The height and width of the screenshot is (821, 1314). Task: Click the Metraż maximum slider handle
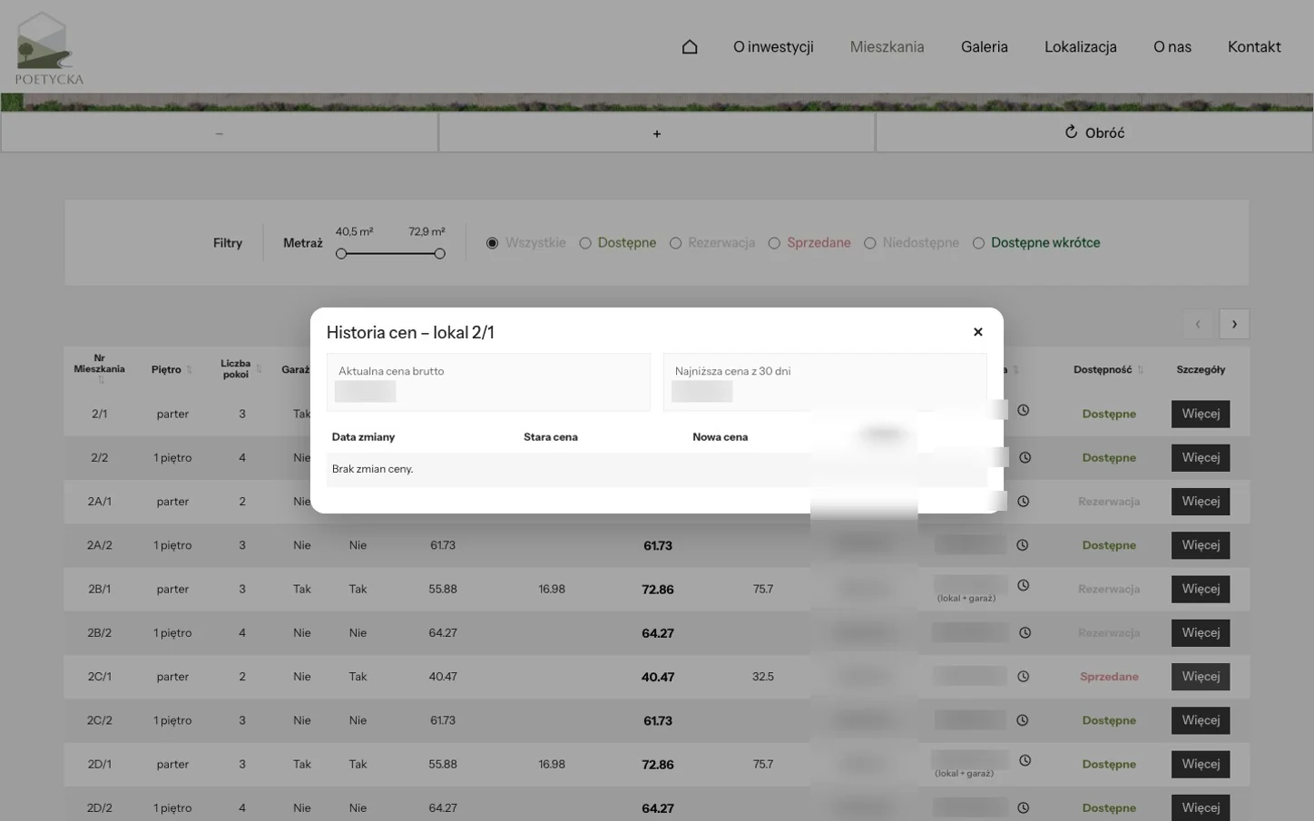tap(440, 254)
